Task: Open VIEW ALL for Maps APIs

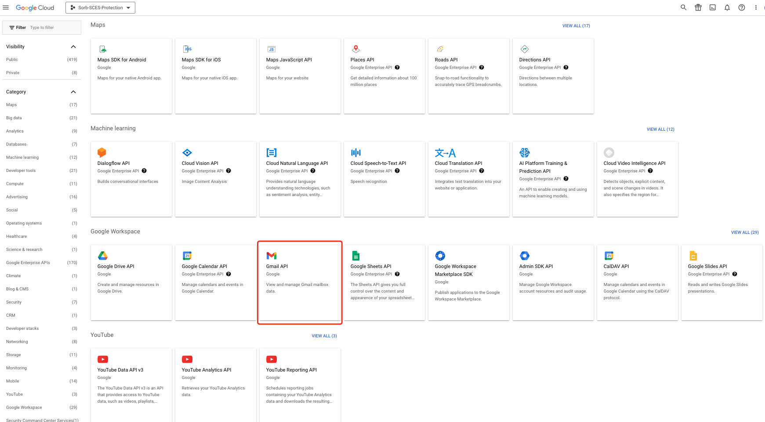Action: [576, 25]
